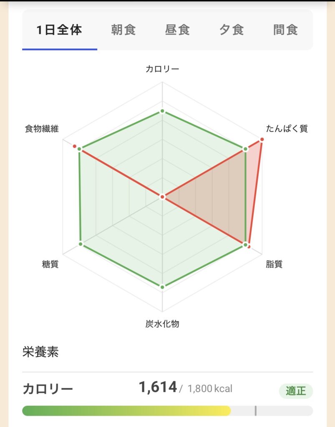Switch to the 朝食 tab
335x427 pixels.
tap(123, 30)
